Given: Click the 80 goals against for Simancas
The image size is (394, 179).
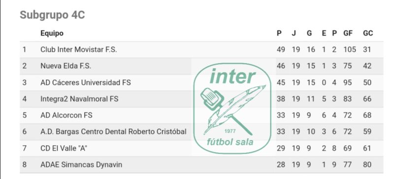Looking at the screenshot, I should tap(367, 165).
